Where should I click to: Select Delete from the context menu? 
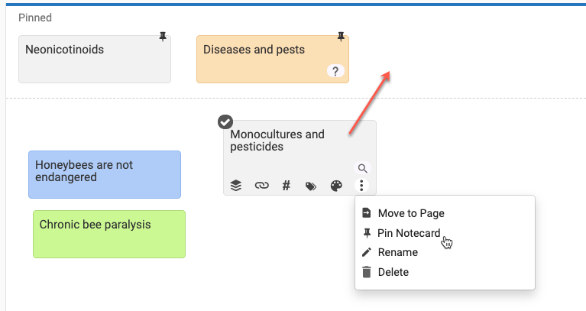pos(393,272)
